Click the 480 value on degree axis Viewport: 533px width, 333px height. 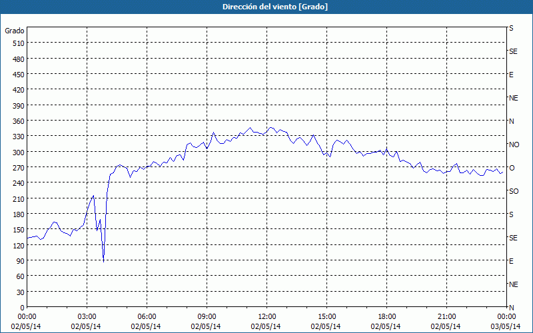(19, 59)
